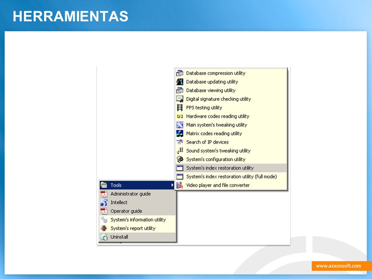Launch Database compression utility
Viewport: 372px width, 279px height.
click(x=231, y=73)
